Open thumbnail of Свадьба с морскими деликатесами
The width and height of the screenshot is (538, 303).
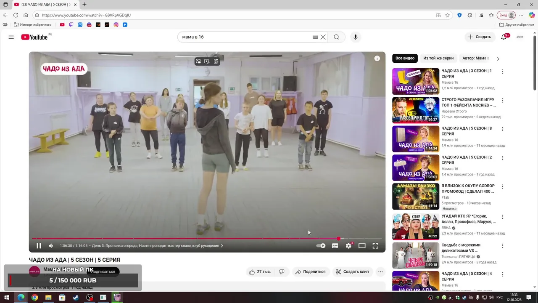416,255
